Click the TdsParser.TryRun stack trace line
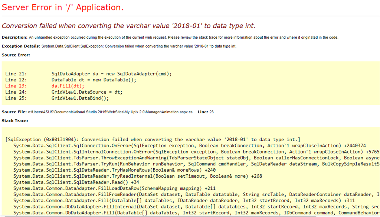 [x=197, y=164]
